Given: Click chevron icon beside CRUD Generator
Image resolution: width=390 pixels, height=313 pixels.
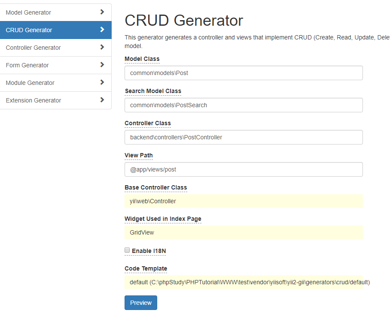Looking at the screenshot, I should tap(102, 30).
